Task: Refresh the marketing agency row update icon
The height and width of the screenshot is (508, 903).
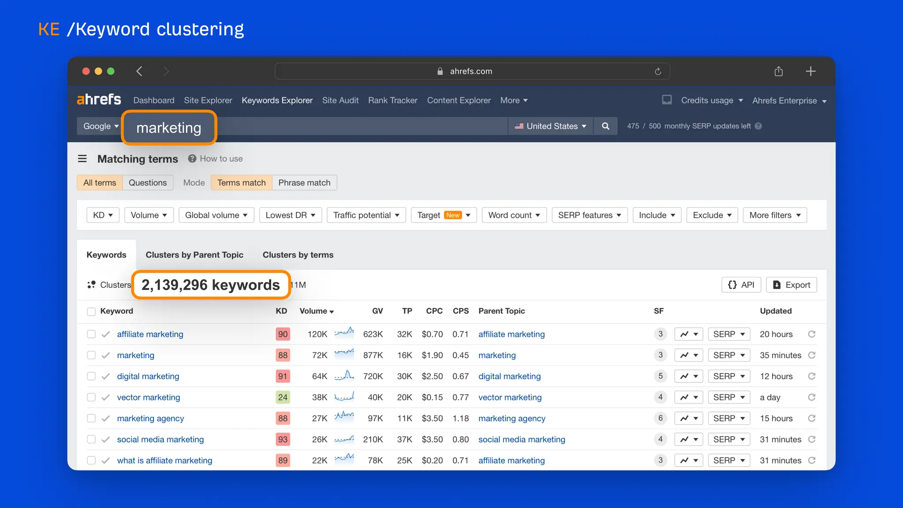Action: [x=812, y=418]
